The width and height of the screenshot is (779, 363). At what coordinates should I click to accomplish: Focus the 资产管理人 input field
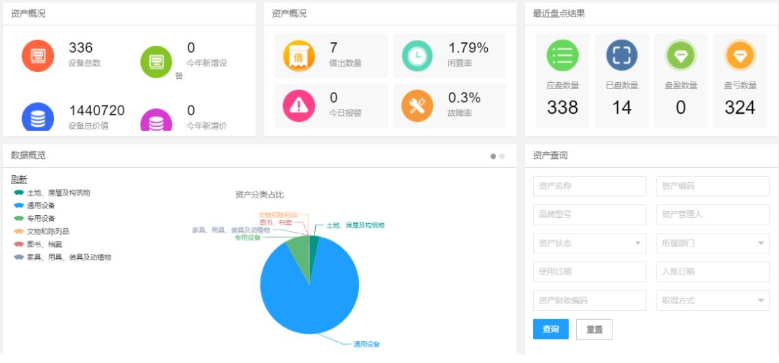[x=713, y=214]
